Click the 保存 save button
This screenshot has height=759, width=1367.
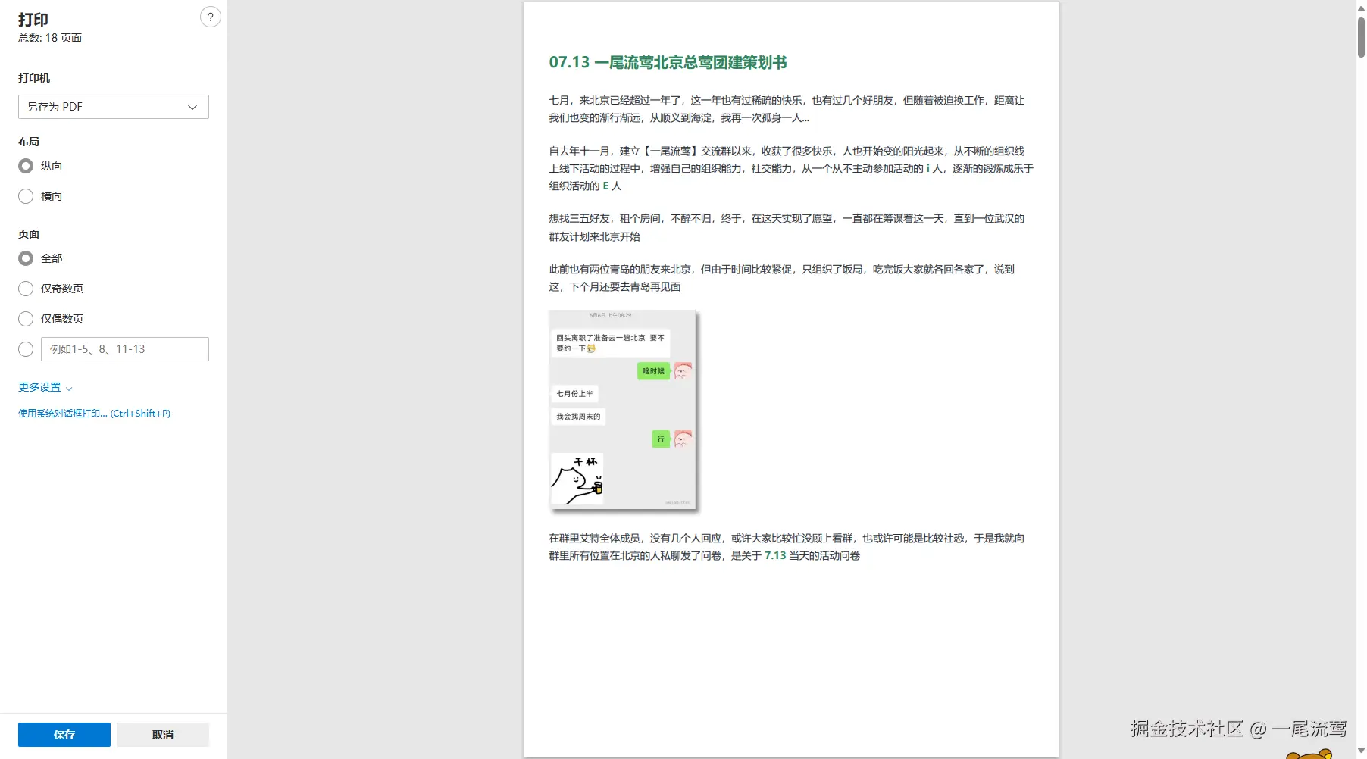64,735
